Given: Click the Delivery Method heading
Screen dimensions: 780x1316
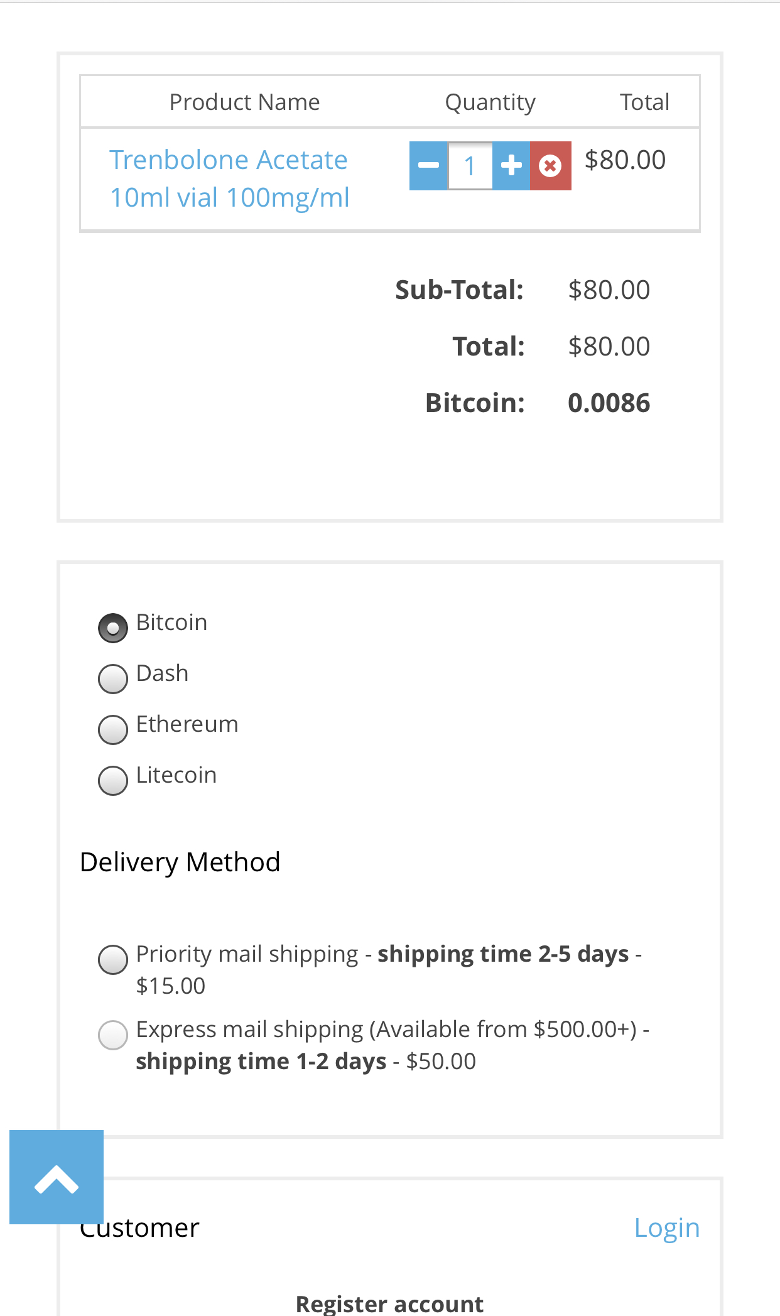Looking at the screenshot, I should pyautogui.click(x=180, y=862).
